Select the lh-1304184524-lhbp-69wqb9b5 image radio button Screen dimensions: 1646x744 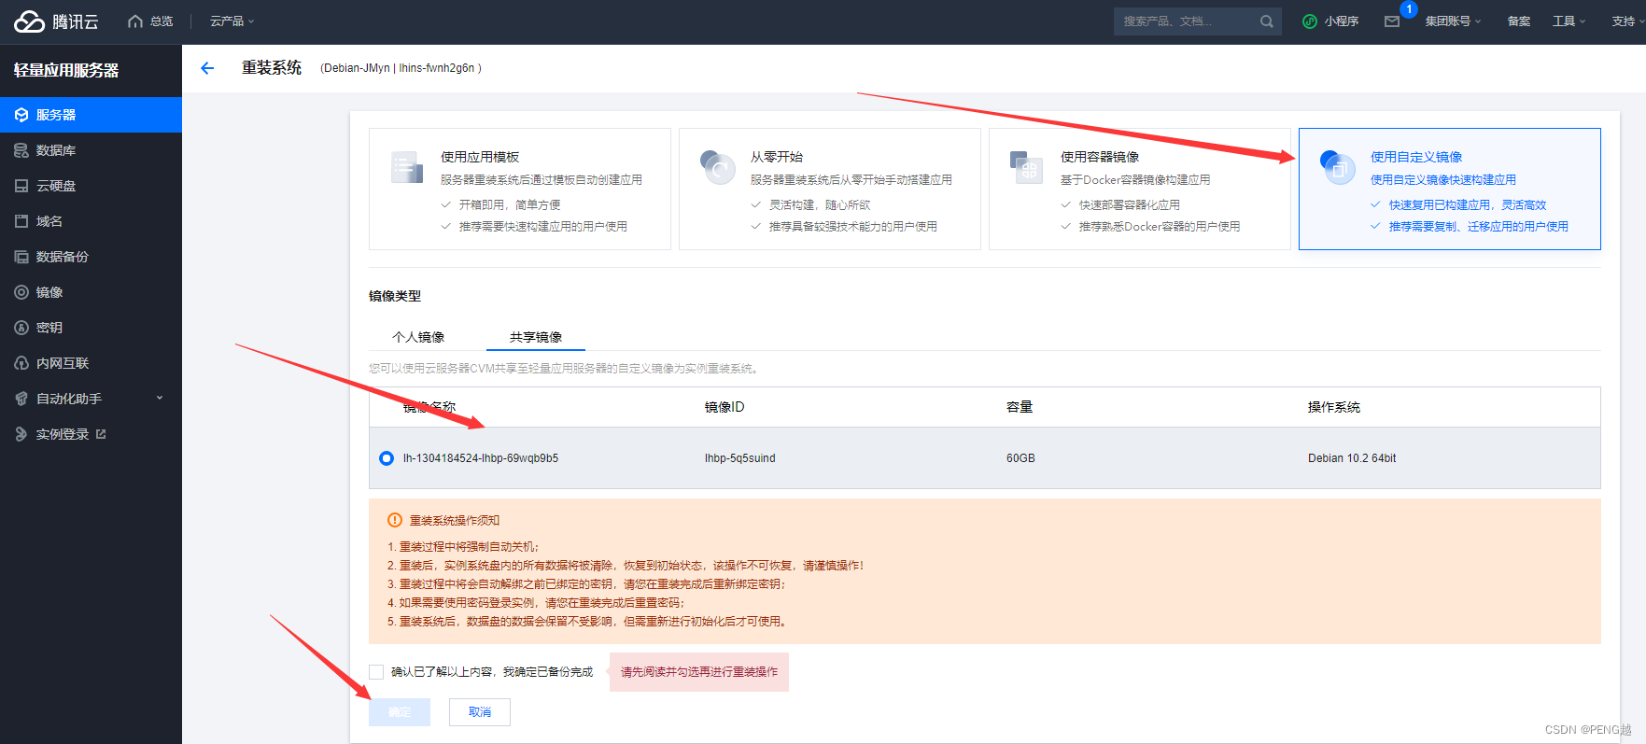tap(387, 458)
